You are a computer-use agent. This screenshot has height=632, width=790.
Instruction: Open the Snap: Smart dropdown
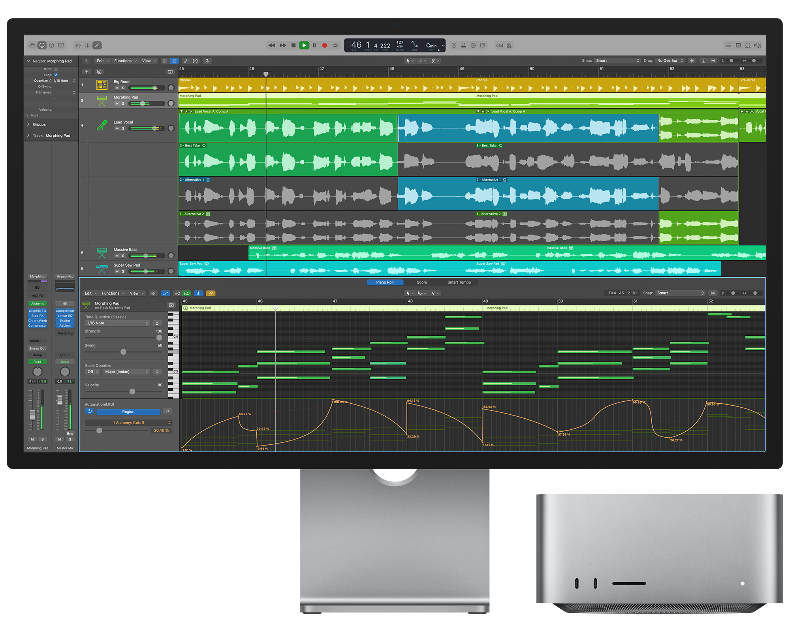point(617,61)
